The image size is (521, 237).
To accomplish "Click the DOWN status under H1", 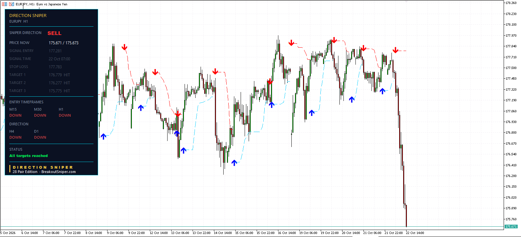I will (65, 116).
